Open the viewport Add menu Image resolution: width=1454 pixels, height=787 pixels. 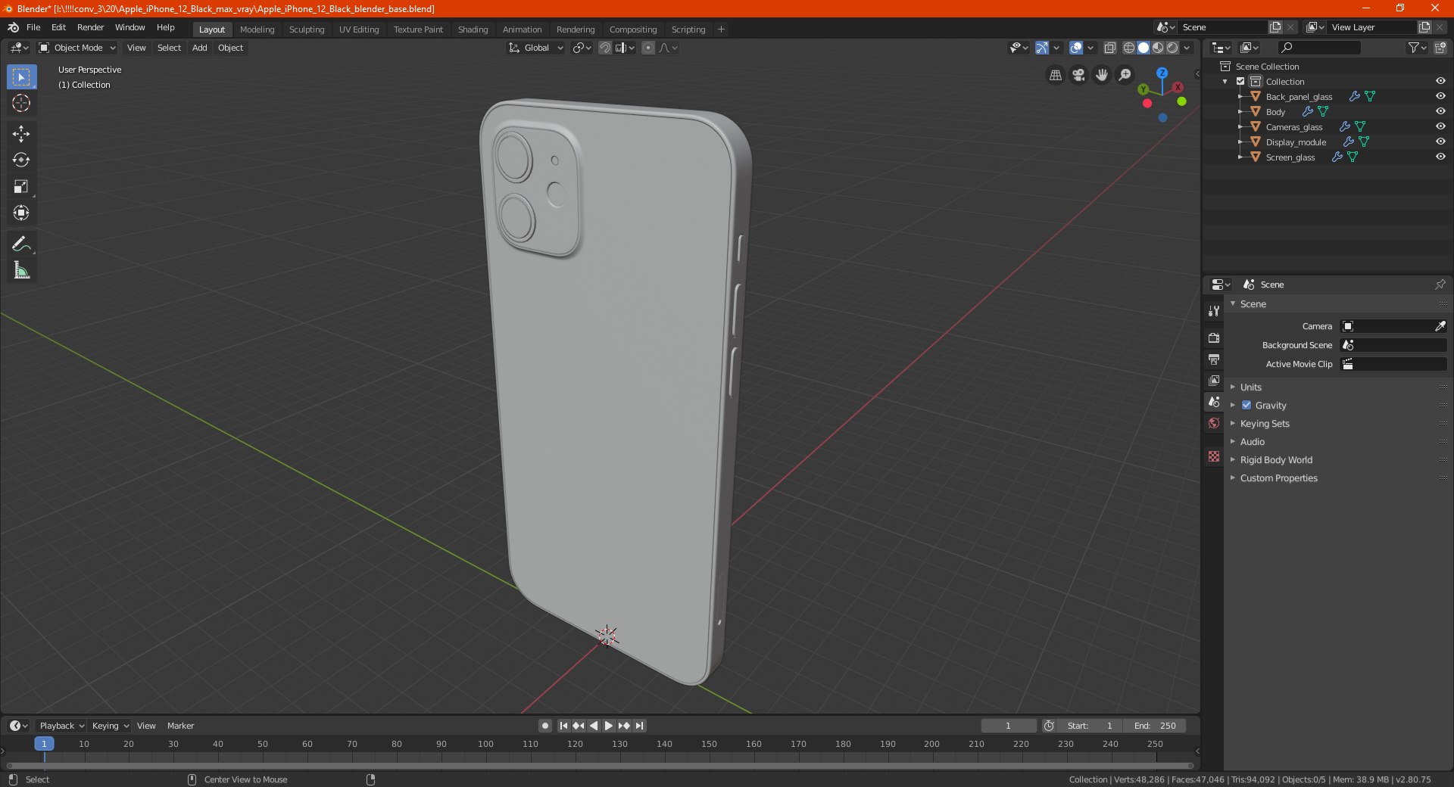click(199, 48)
